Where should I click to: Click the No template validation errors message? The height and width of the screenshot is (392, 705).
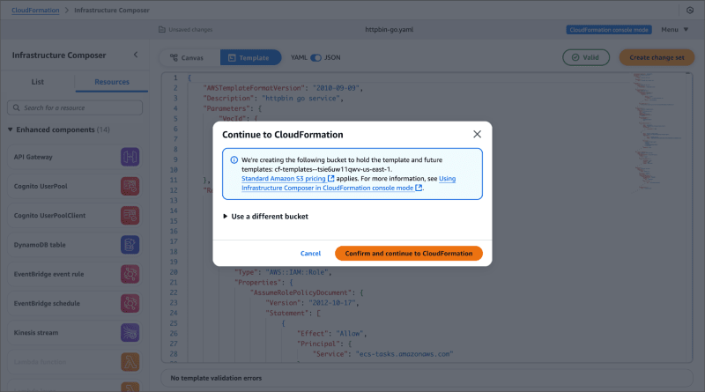click(216, 378)
